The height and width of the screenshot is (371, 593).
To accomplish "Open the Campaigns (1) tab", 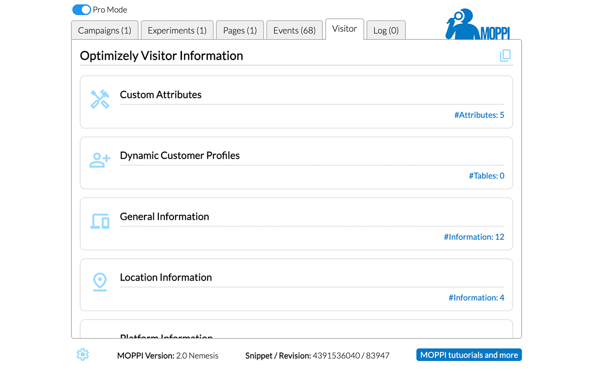I will [105, 31].
